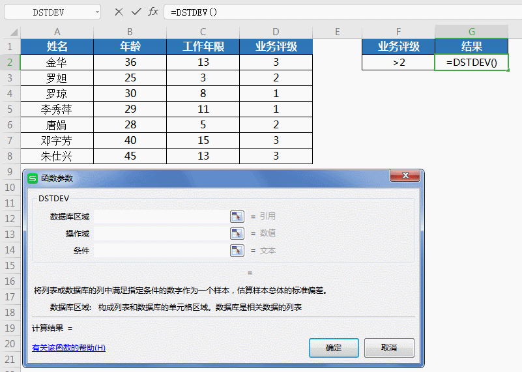Screen dimensions: 522x372
Task: Click 工作年限 cell 8
Action: (x=203, y=94)
